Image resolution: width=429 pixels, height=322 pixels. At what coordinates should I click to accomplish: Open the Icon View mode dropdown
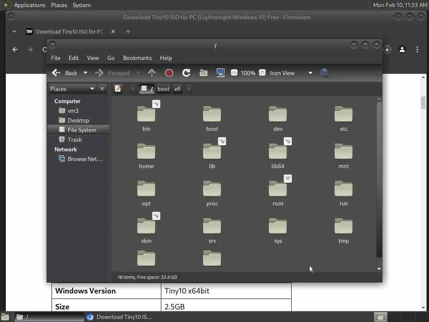click(291, 73)
